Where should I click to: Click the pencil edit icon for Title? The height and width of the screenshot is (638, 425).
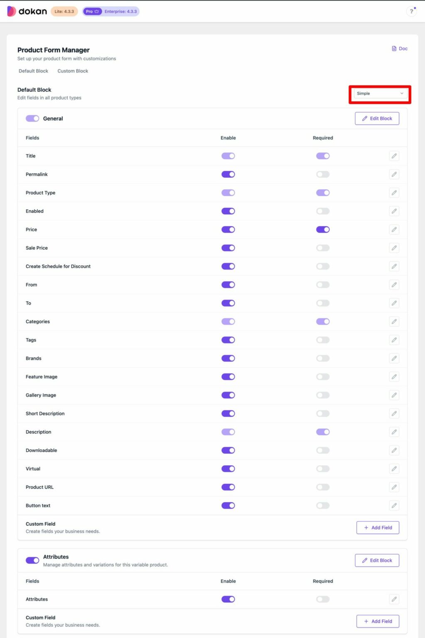(x=394, y=156)
